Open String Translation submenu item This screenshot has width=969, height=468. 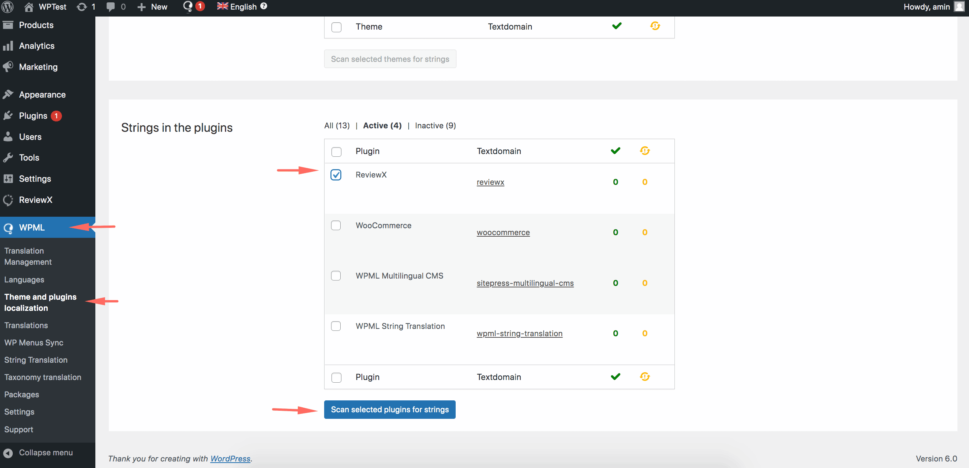[x=36, y=360]
